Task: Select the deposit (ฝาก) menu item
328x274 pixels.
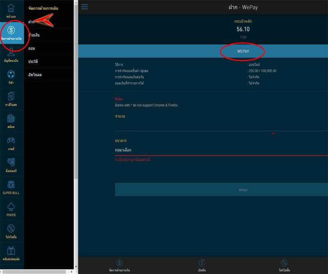Action: [49, 22]
